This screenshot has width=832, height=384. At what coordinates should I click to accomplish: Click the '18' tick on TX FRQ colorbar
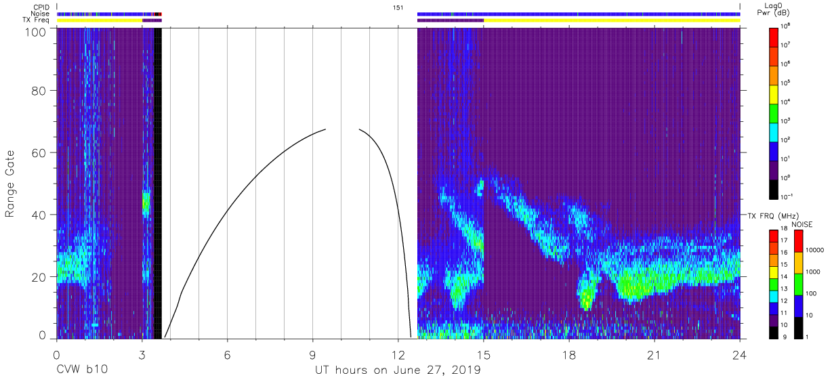[x=786, y=229]
